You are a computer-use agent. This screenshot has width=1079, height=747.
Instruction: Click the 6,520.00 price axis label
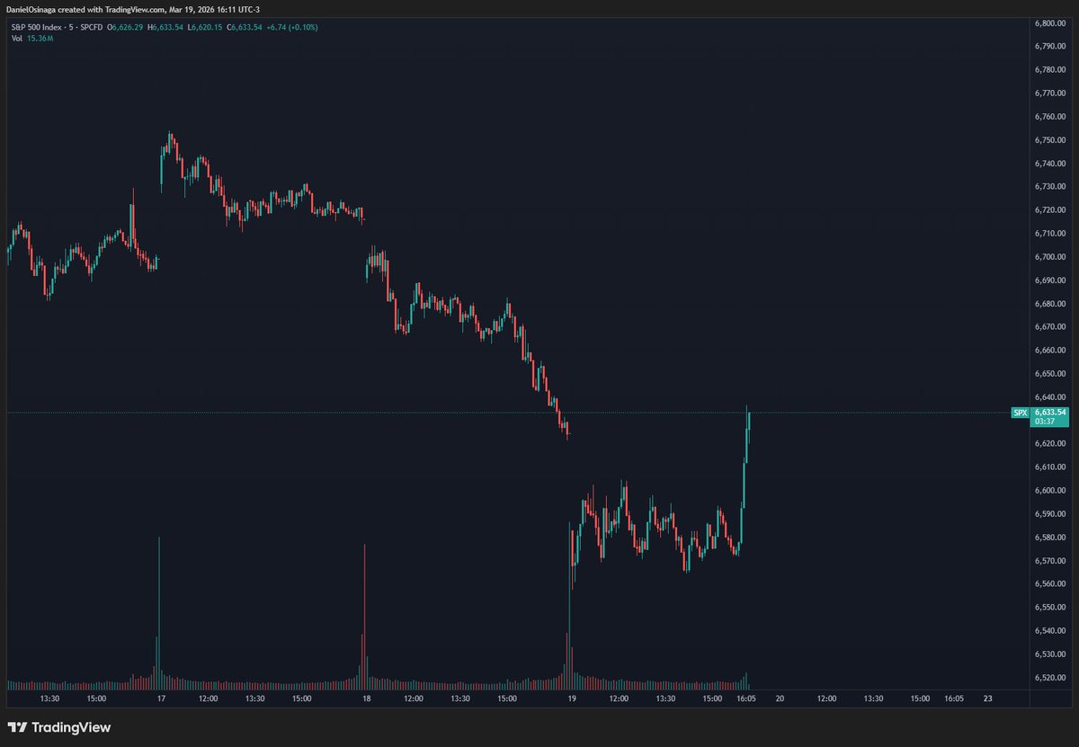1050,678
